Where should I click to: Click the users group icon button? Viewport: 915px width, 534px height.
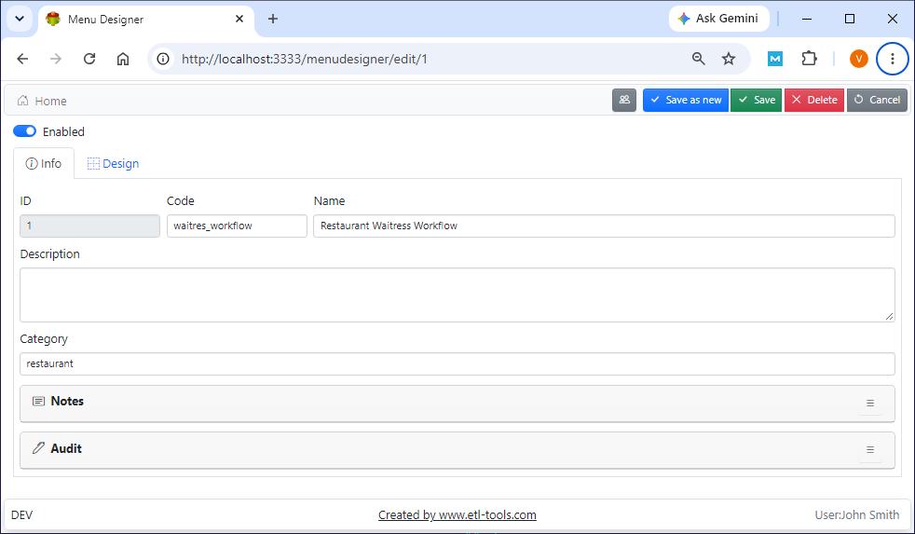click(x=623, y=100)
